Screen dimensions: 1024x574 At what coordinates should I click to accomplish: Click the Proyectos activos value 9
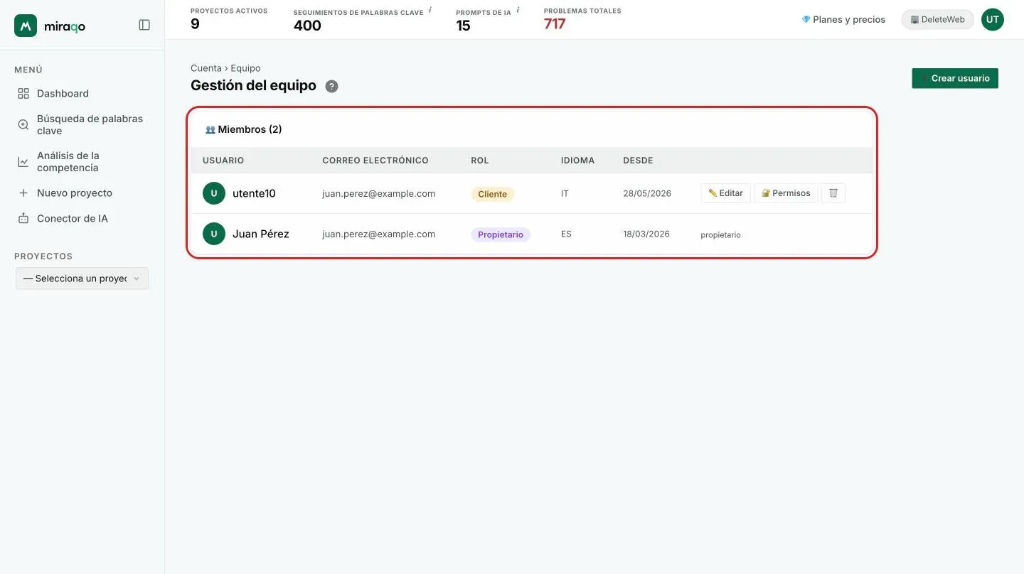195,24
